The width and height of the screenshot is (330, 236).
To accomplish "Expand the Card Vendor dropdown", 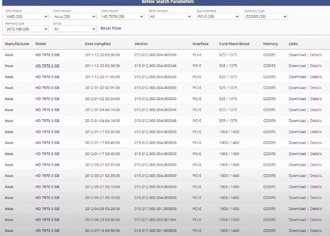I will (75, 16).
